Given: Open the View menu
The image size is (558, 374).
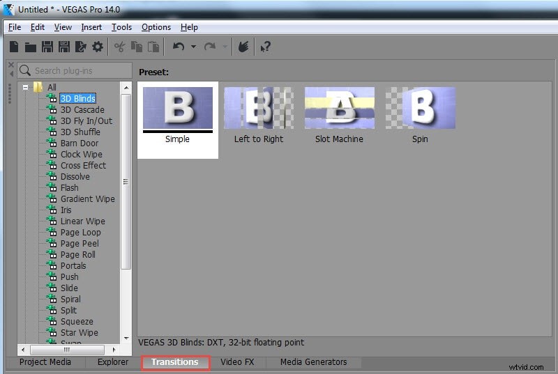Looking at the screenshot, I should click(63, 27).
